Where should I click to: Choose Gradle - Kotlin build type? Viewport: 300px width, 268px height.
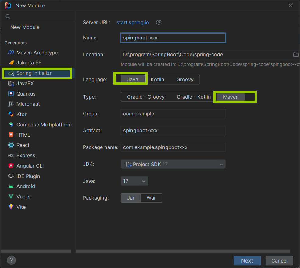tap(194, 97)
